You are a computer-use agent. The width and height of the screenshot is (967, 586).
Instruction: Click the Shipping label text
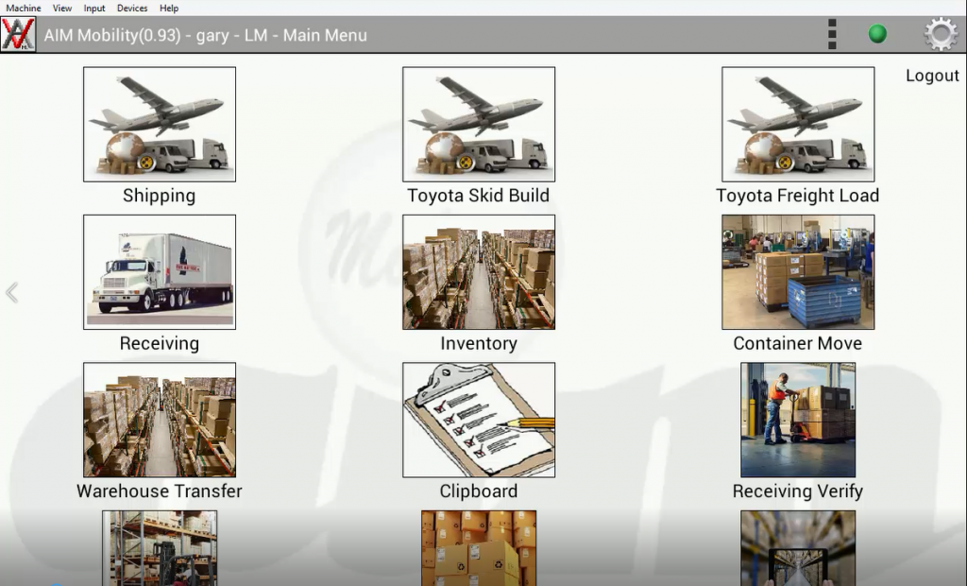coord(159,196)
